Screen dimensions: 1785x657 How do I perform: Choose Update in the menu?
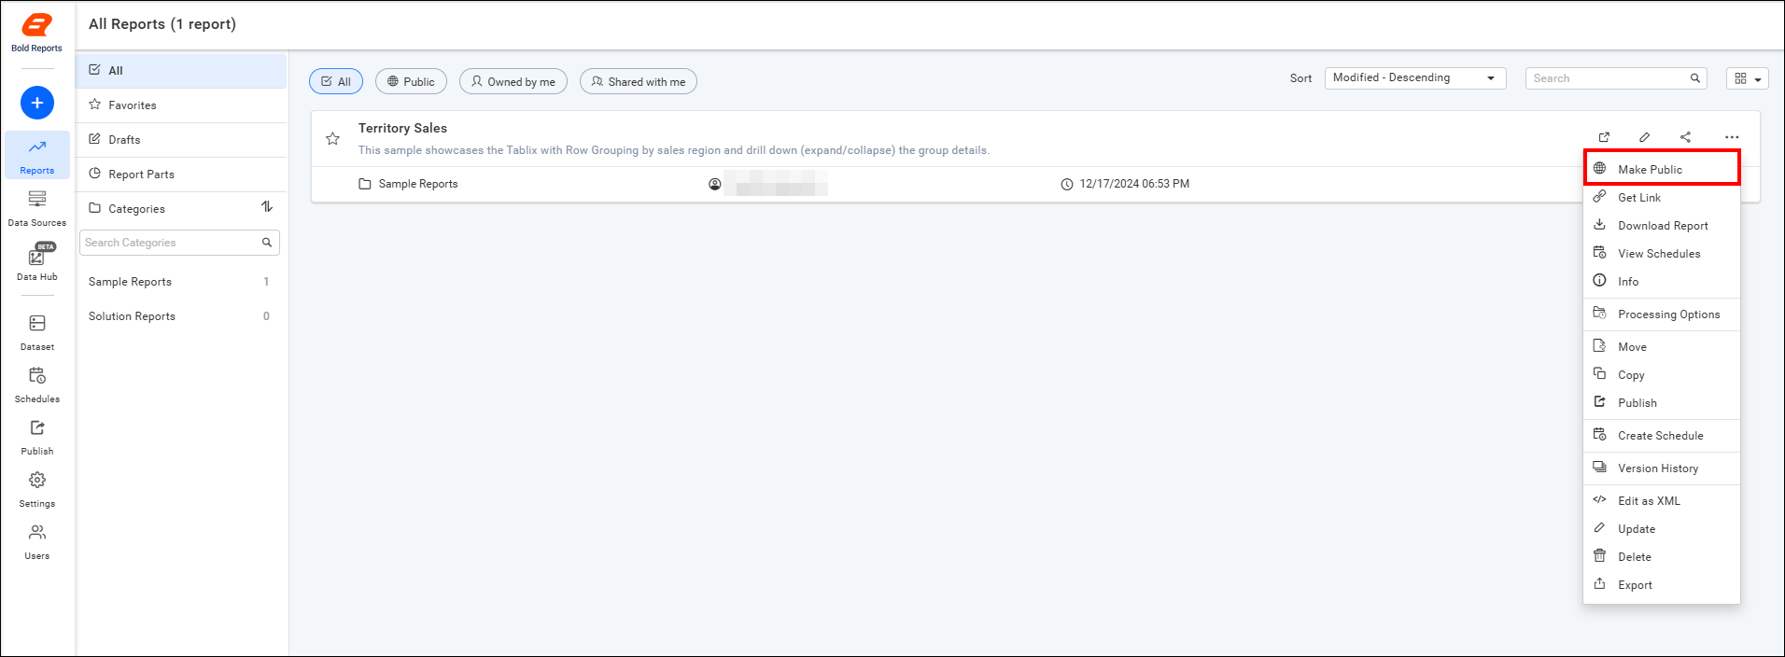coord(1662,528)
